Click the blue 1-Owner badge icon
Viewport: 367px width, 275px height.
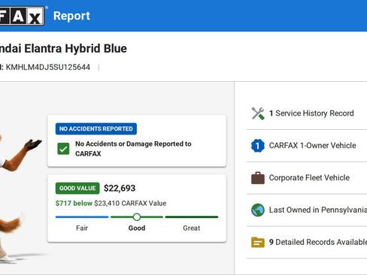[x=258, y=146]
